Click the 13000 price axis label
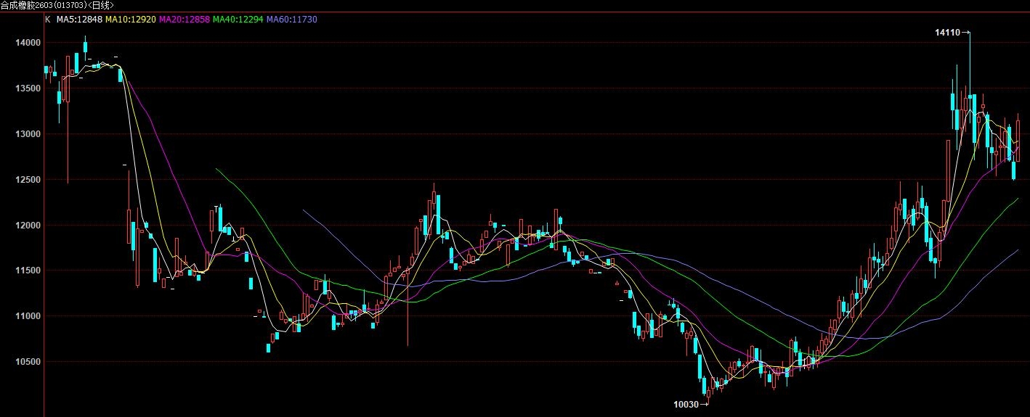 [27, 134]
